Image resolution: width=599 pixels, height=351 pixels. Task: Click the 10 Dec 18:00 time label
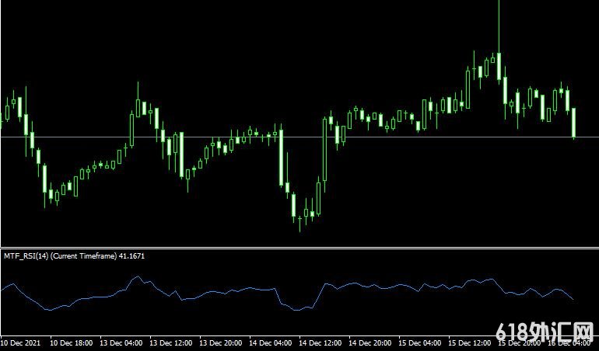click(72, 342)
